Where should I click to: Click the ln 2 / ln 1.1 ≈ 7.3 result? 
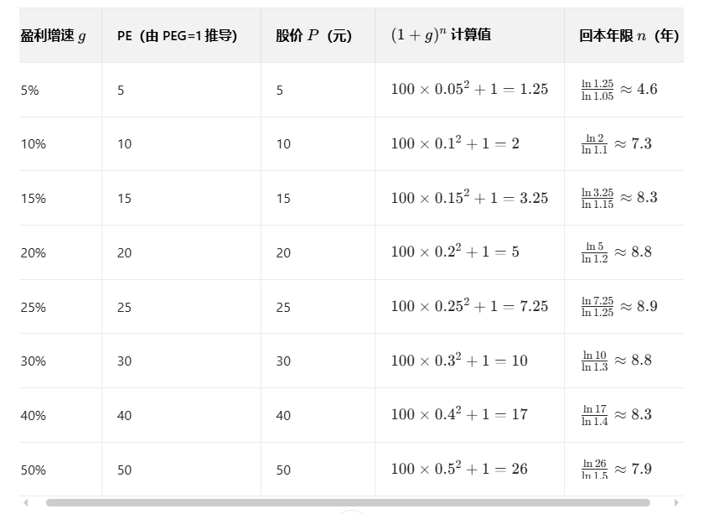(617, 143)
